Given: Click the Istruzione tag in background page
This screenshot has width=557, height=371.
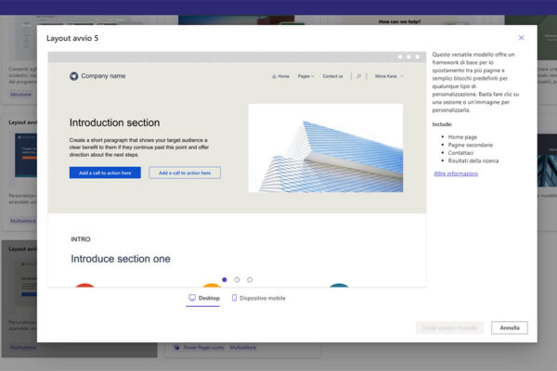Looking at the screenshot, I should tap(20, 95).
